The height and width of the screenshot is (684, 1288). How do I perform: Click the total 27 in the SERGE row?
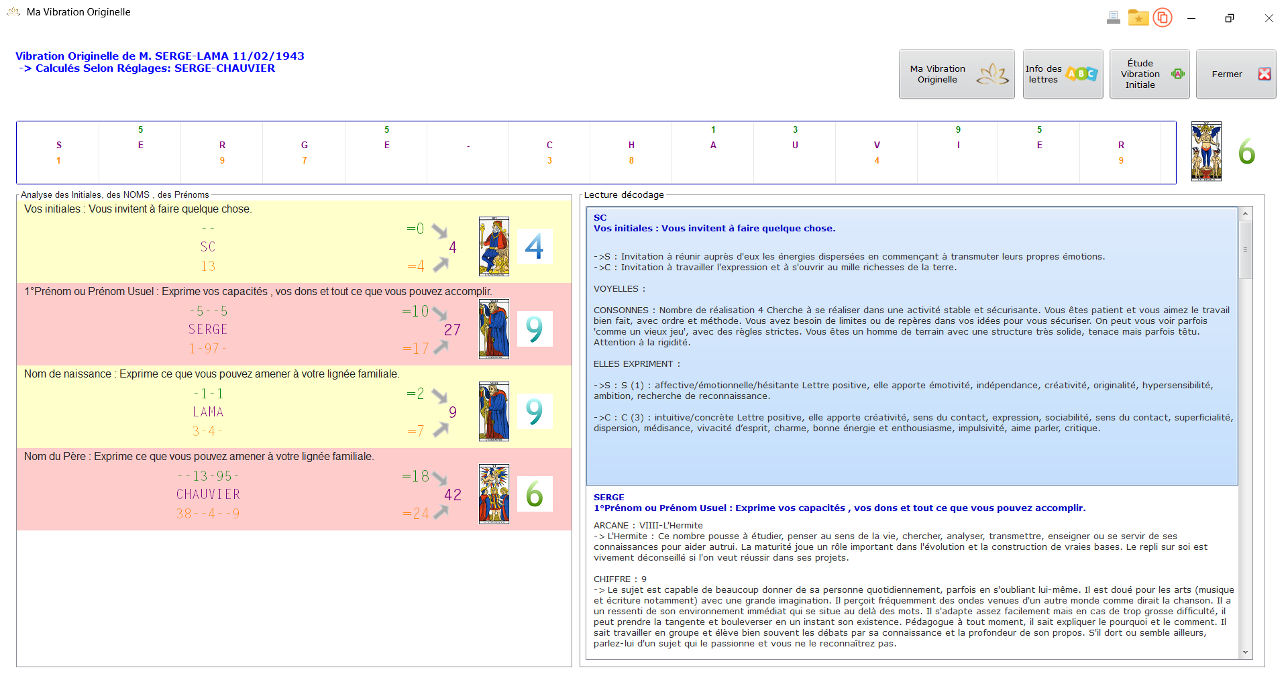(x=452, y=330)
